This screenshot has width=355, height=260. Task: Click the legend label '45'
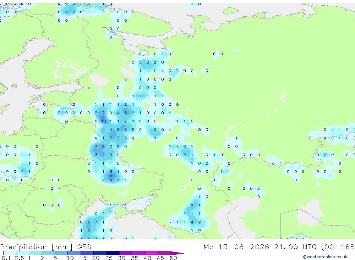click(x=160, y=258)
